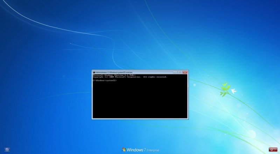Open the cmd.exe system menu icon
This screenshot has width=280, height=154.
(x=94, y=72)
